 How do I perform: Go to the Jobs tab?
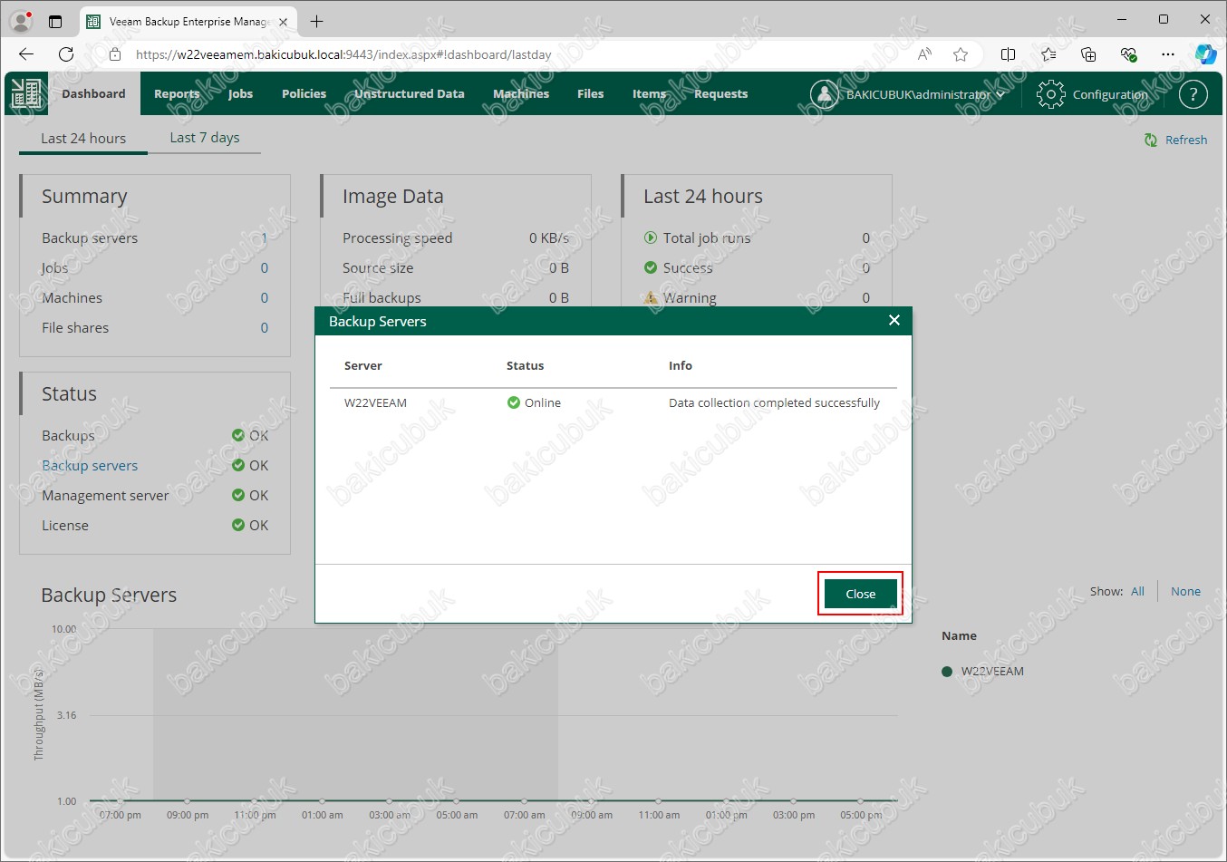point(240,93)
